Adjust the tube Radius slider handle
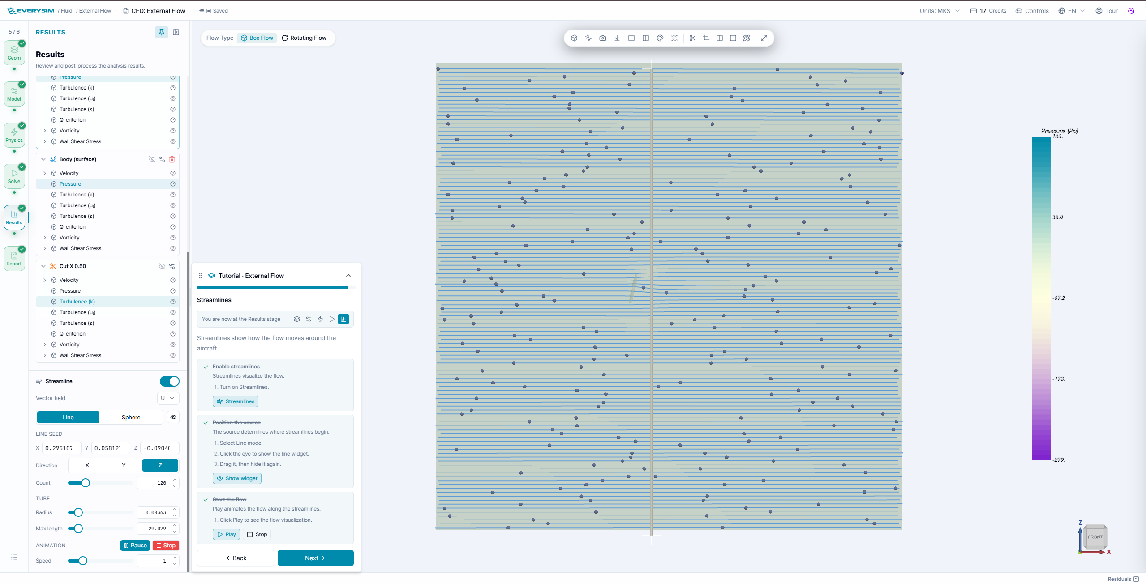Screen dimensions: 1146x584 pos(78,512)
